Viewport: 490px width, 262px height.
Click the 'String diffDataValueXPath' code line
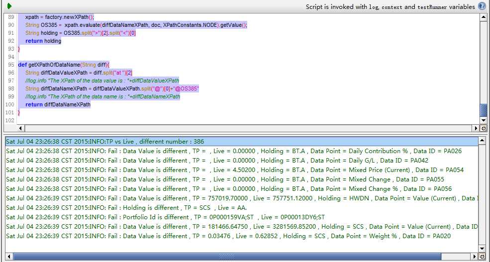point(79,73)
